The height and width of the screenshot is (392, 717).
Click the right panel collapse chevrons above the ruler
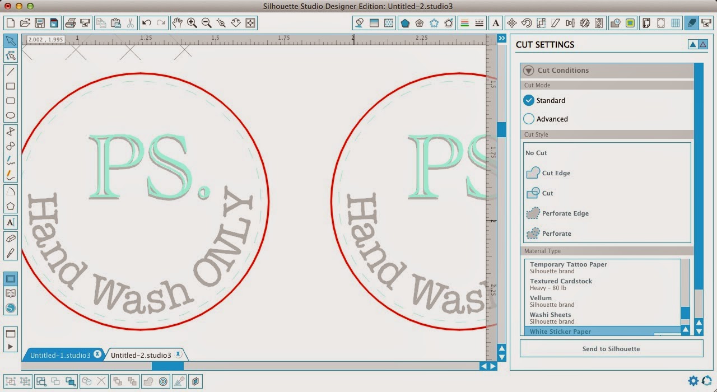[x=501, y=38]
